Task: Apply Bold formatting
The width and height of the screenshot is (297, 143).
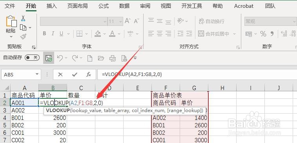Action: pos(44,34)
